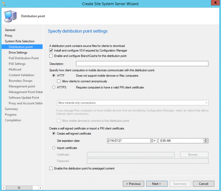Image resolution: width=221 pixels, height=191 pixels.
Task: Click the up arrow on the time spinner
Action: (206, 139)
